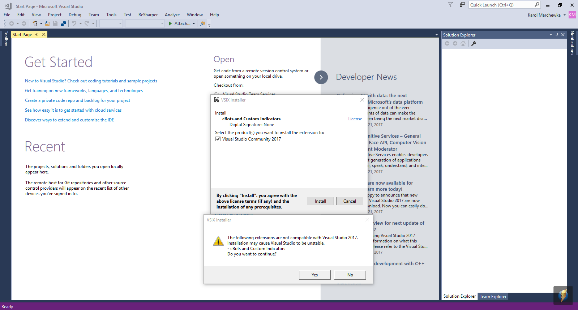
Task: Open the Solution Configurations combo box
Action: point(111,23)
